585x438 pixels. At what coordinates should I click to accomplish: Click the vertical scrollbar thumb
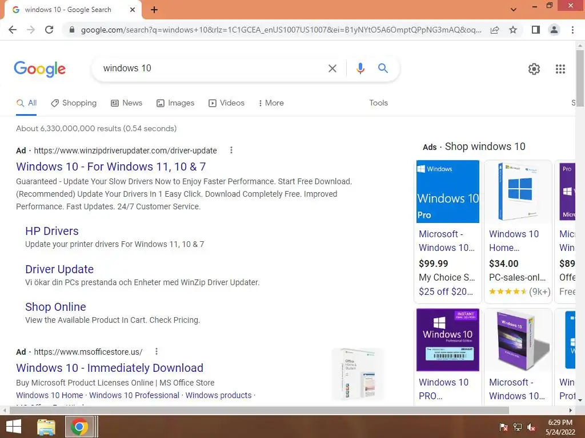click(580, 78)
